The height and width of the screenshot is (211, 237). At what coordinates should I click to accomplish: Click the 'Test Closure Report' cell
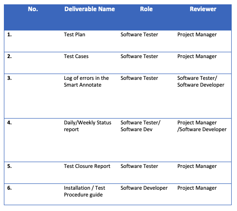pyautogui.click(x=87, y=166)
